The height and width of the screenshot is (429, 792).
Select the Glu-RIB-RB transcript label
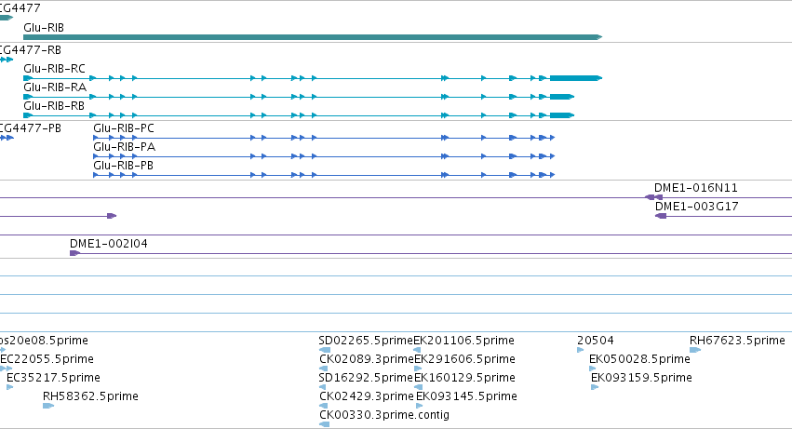pyautogui.click(x=54, y=106)
